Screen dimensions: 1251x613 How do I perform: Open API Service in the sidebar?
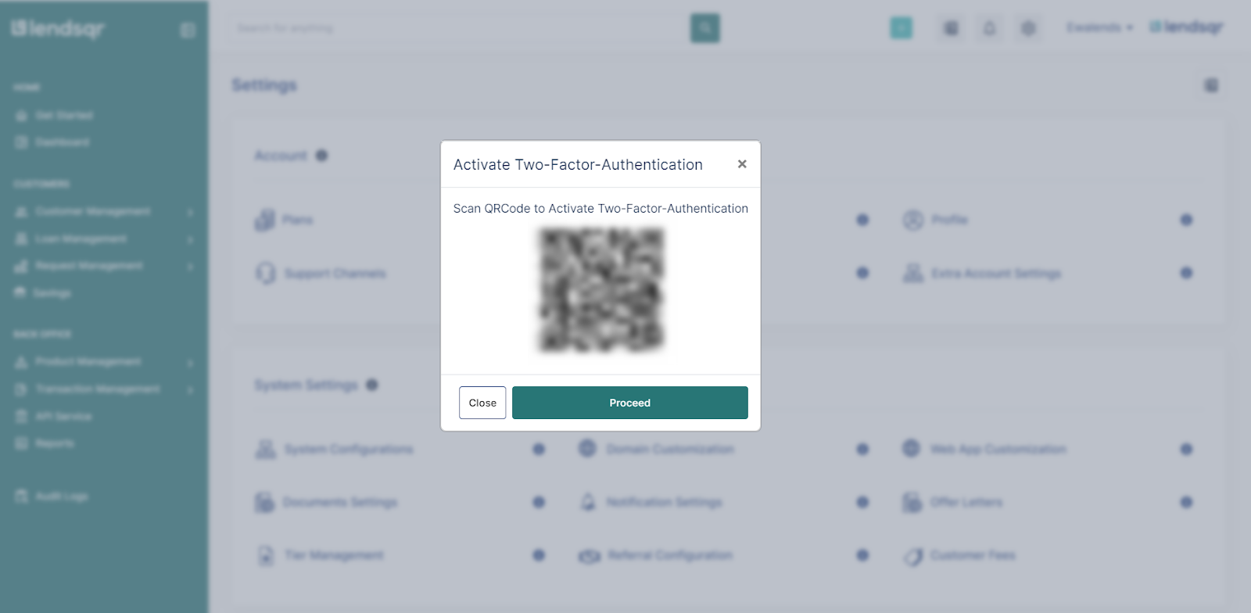point(54,416)
